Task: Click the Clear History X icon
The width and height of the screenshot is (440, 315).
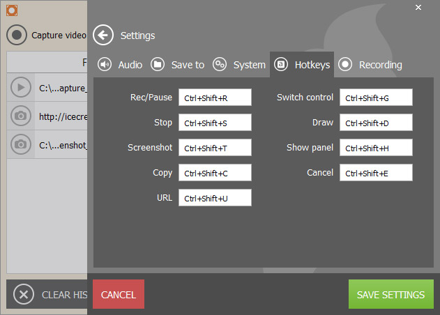Action: [x=24, y=294]
